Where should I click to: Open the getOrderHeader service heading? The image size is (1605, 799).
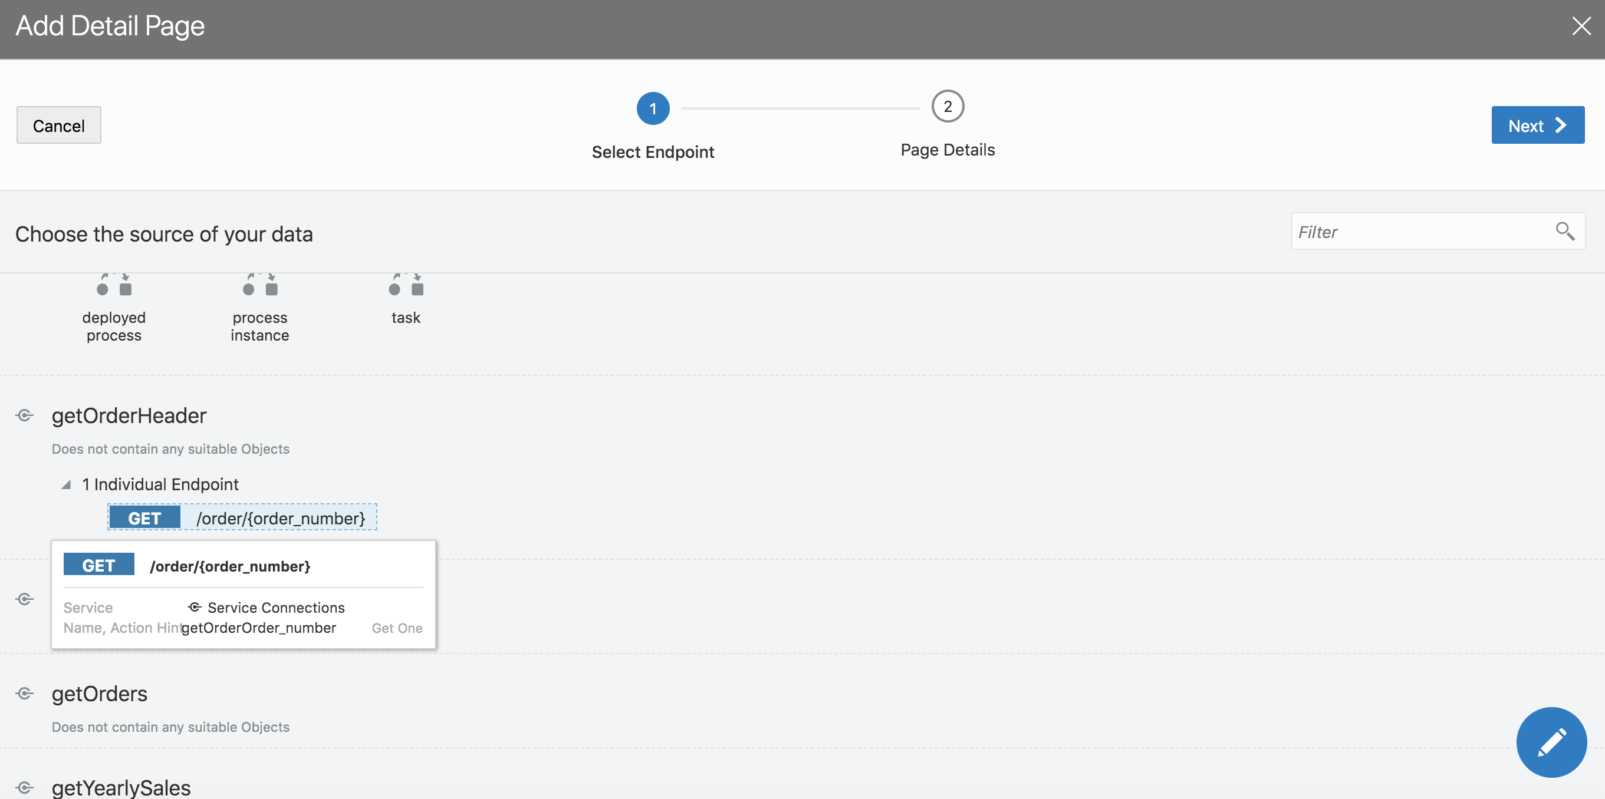pos(129,415)
